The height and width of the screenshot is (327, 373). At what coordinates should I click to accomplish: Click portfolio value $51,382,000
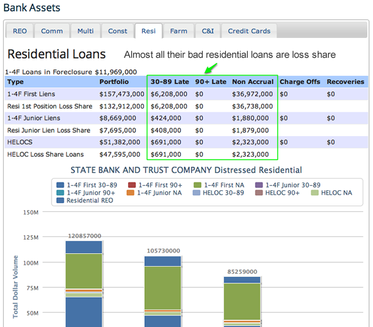120,142
